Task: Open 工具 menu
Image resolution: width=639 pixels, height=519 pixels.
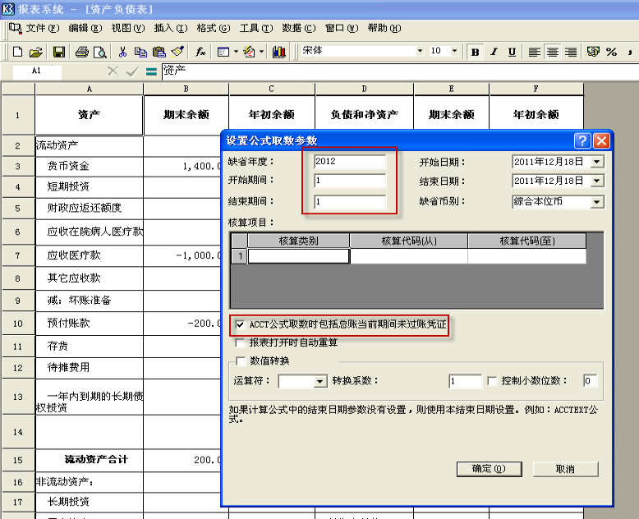Action: point(256,28)
